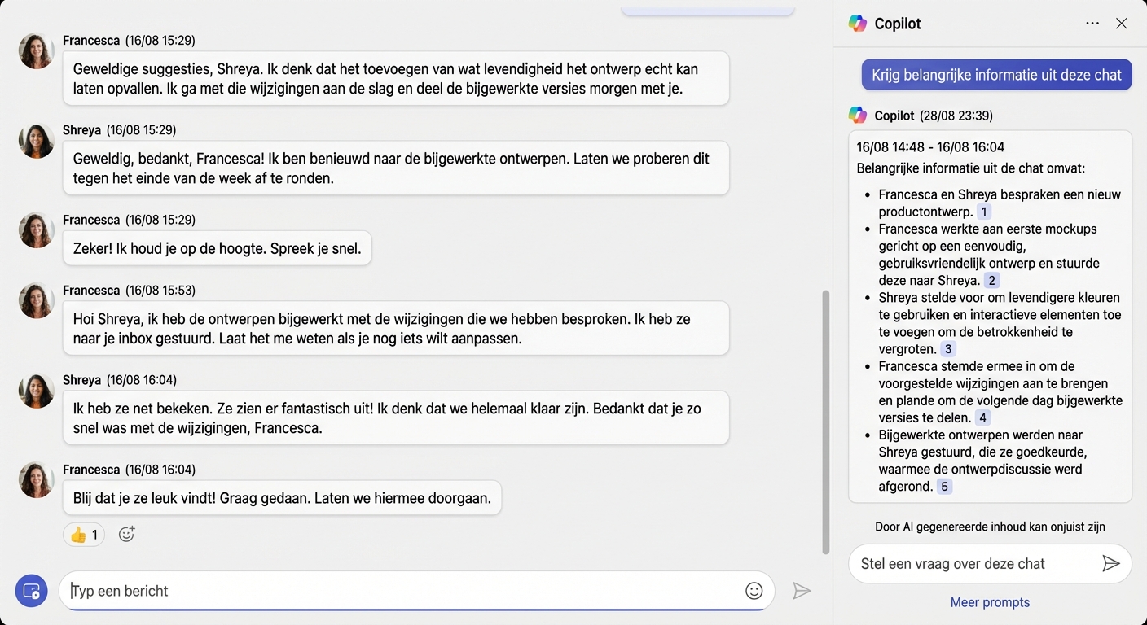
Task: Click the send message arrow icon
Action: pos(802,590)
